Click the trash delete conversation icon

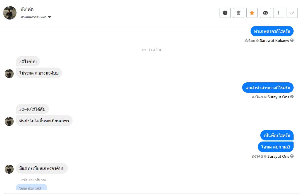tap(239, 13)
